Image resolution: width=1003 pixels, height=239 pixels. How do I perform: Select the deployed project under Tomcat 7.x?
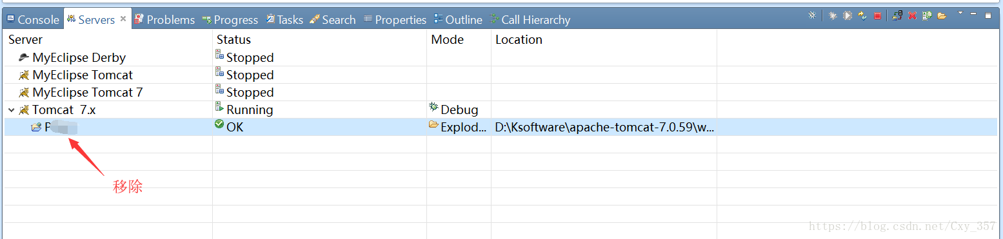(x=54, y=127)
